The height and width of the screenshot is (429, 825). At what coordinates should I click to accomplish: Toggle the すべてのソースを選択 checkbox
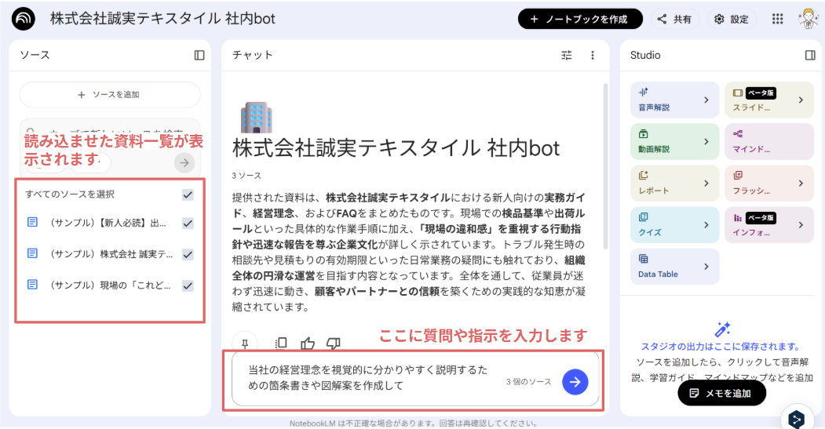coord(188,195)
